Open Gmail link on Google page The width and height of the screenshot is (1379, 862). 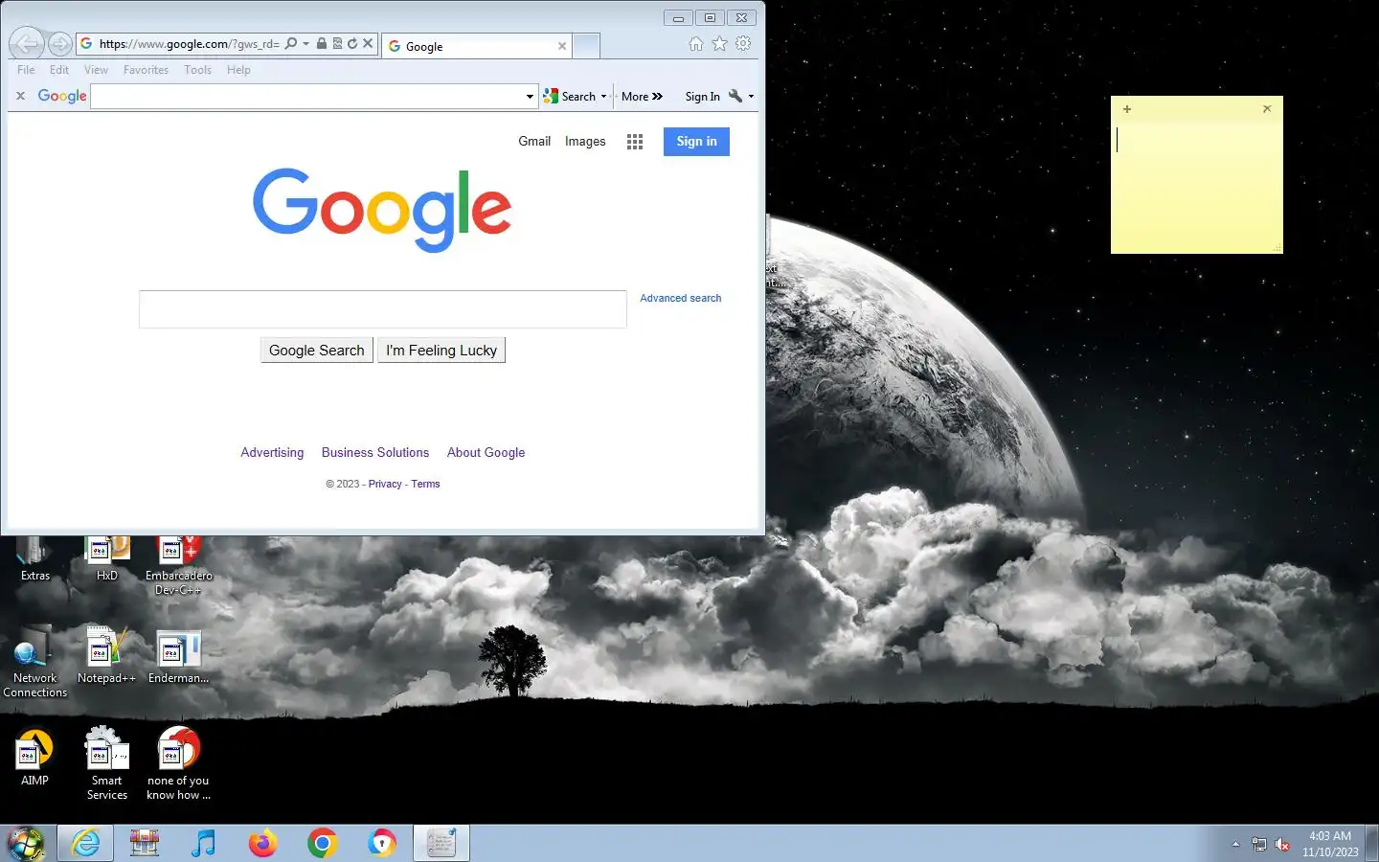[534, 141]
